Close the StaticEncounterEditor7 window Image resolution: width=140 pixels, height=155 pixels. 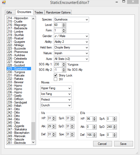click(x=133, y=2)
